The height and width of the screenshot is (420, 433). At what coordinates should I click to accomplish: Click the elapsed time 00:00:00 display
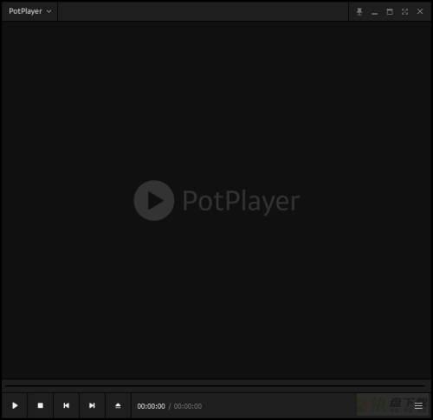click(x=151, y=406)
